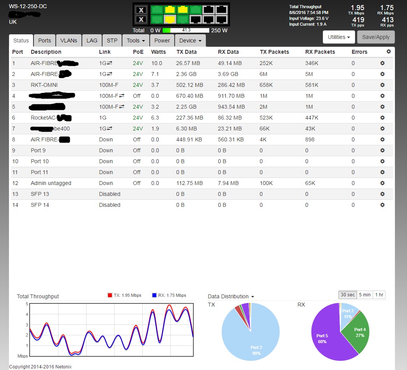Screen dimensions: 407x370
Task: Select the 30 sec interval toggle
Action: (x=348, y=295)
